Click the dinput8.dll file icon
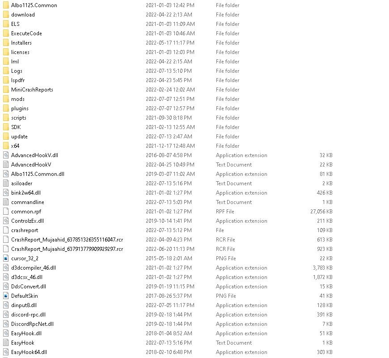 pyautogui.click(x=6, y=305)
